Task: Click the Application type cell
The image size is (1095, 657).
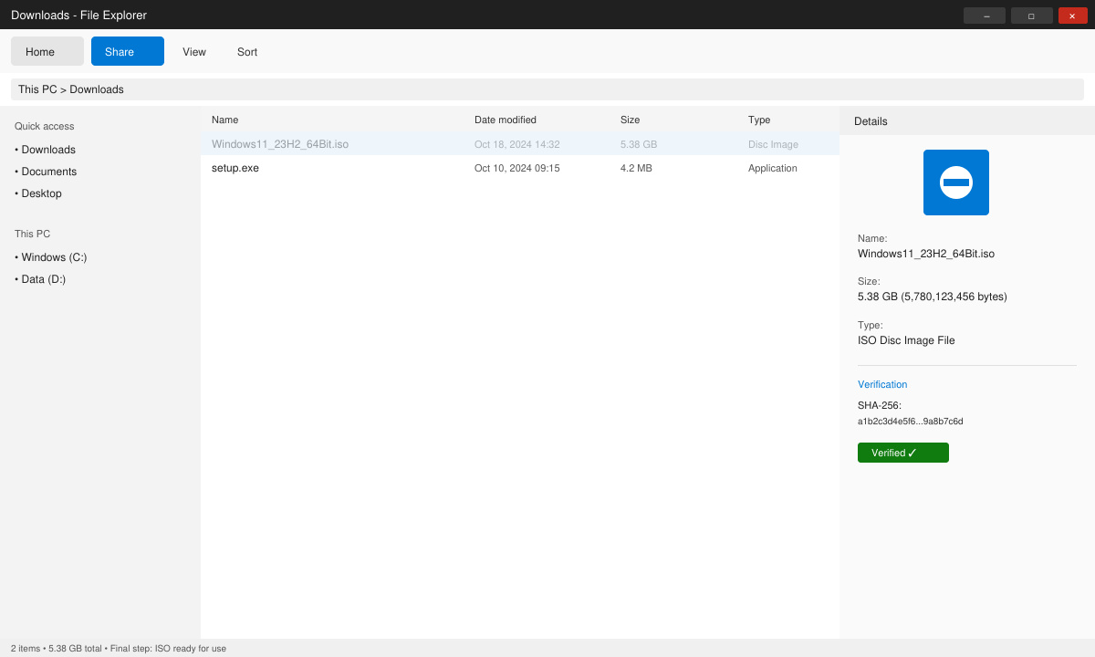Action: pos(773,168)
